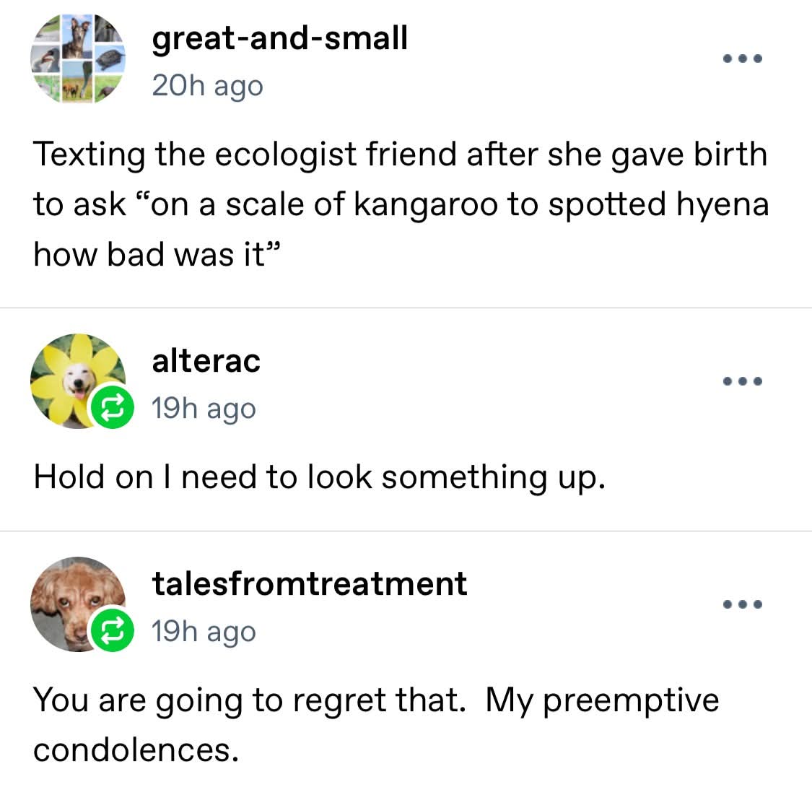Open great-and-small's animal collage avatar
The image size is (812, 787).
(78, 59)
